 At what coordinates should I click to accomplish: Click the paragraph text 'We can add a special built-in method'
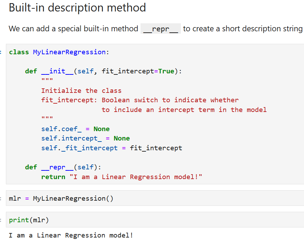(x=73, y=29)
